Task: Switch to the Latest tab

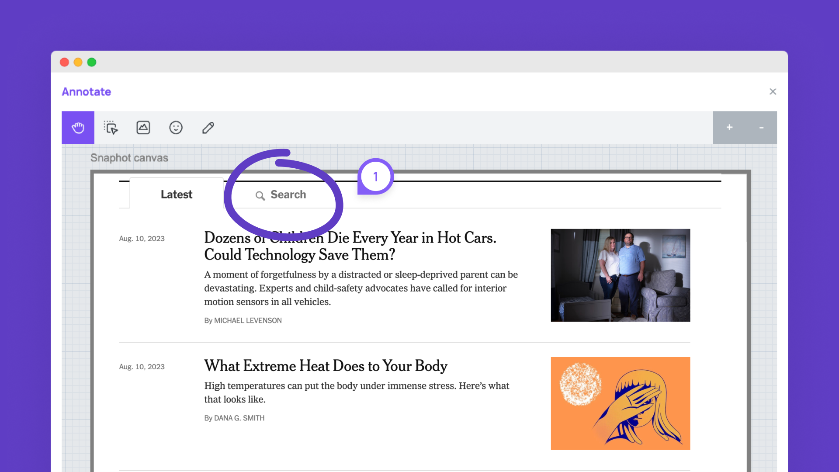Action: (177, 194)
